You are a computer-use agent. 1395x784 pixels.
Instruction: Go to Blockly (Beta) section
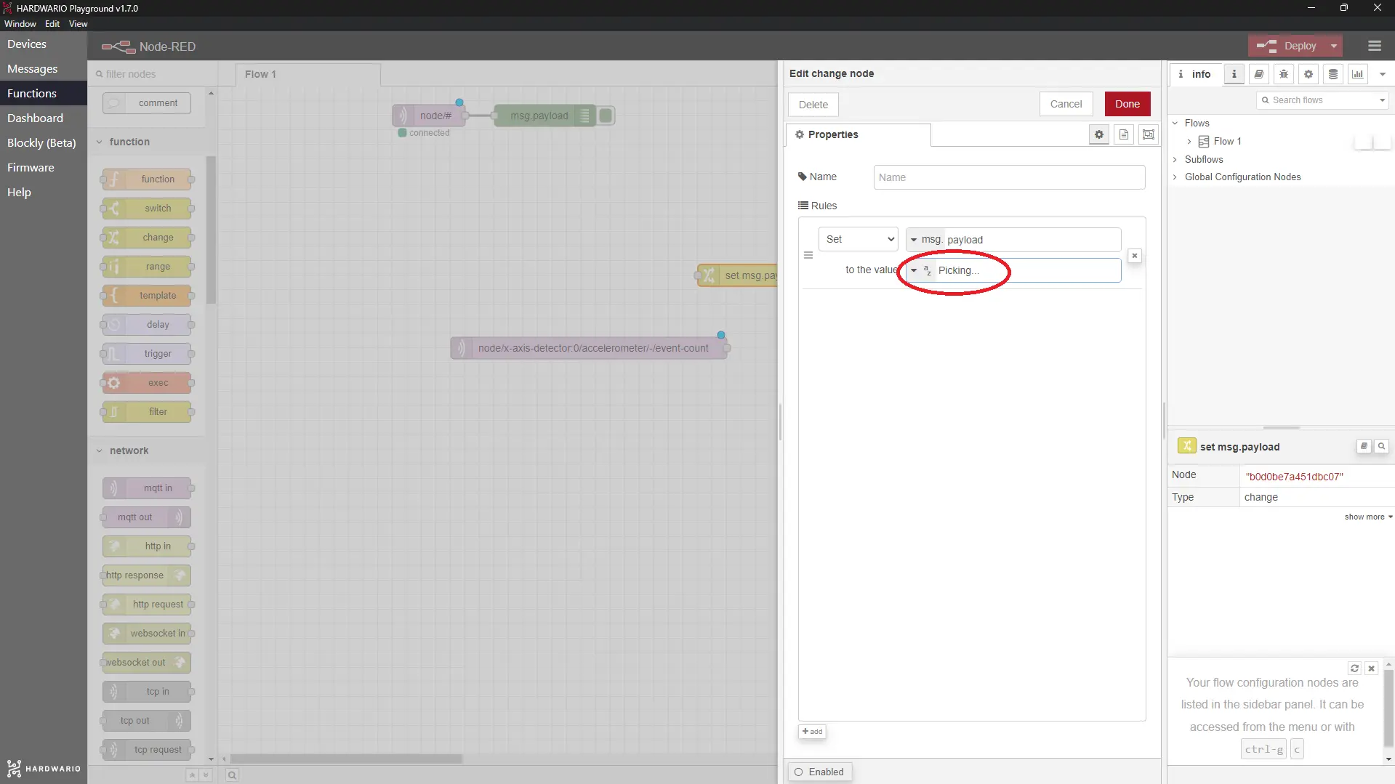tap(44, 143)
